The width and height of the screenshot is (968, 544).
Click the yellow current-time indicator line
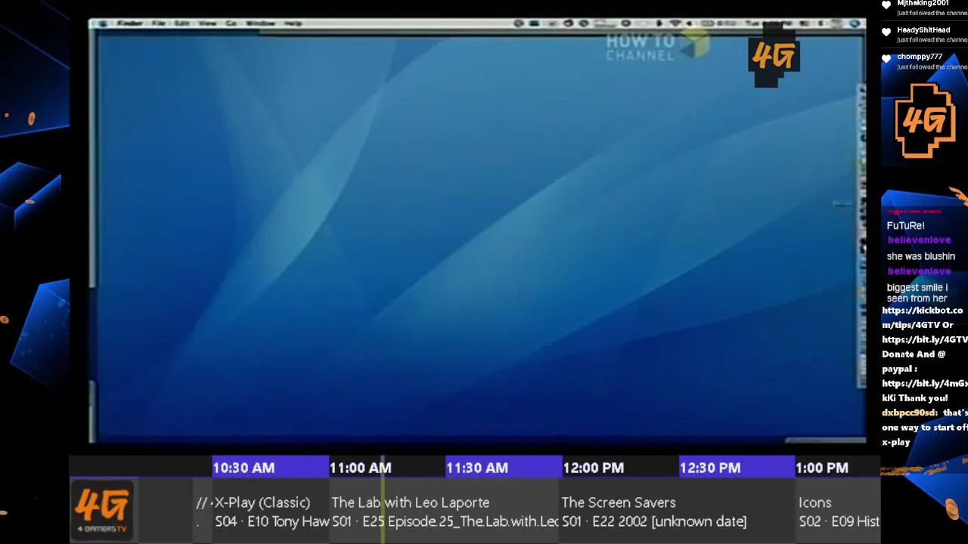pos(383,500)
